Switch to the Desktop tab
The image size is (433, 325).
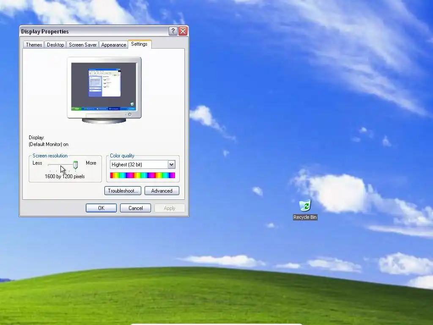(55, 45)
